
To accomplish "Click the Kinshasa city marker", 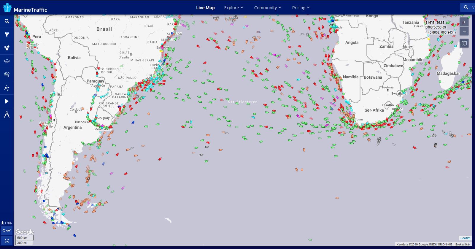I will pyautogui.click(x=344, y=15).
